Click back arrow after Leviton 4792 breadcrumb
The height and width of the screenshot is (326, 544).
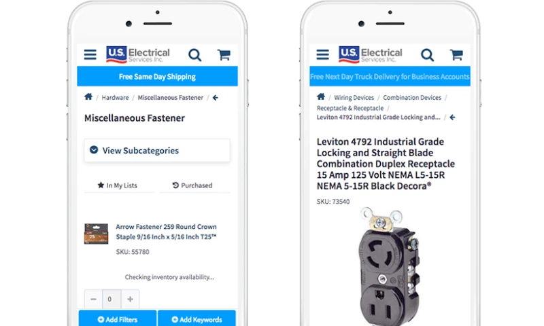(452, 117)
